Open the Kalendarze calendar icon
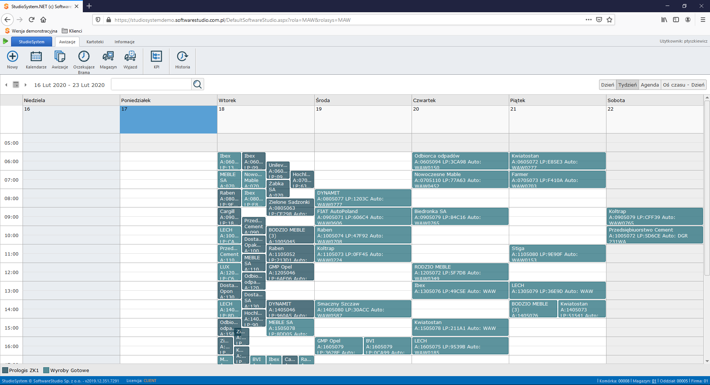The image size is (710, 385). pyautogui.click(x=36, y=56)
